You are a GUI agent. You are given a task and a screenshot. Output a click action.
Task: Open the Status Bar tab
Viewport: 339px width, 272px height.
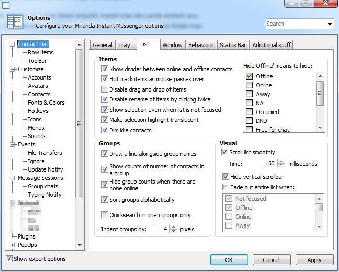233,45
